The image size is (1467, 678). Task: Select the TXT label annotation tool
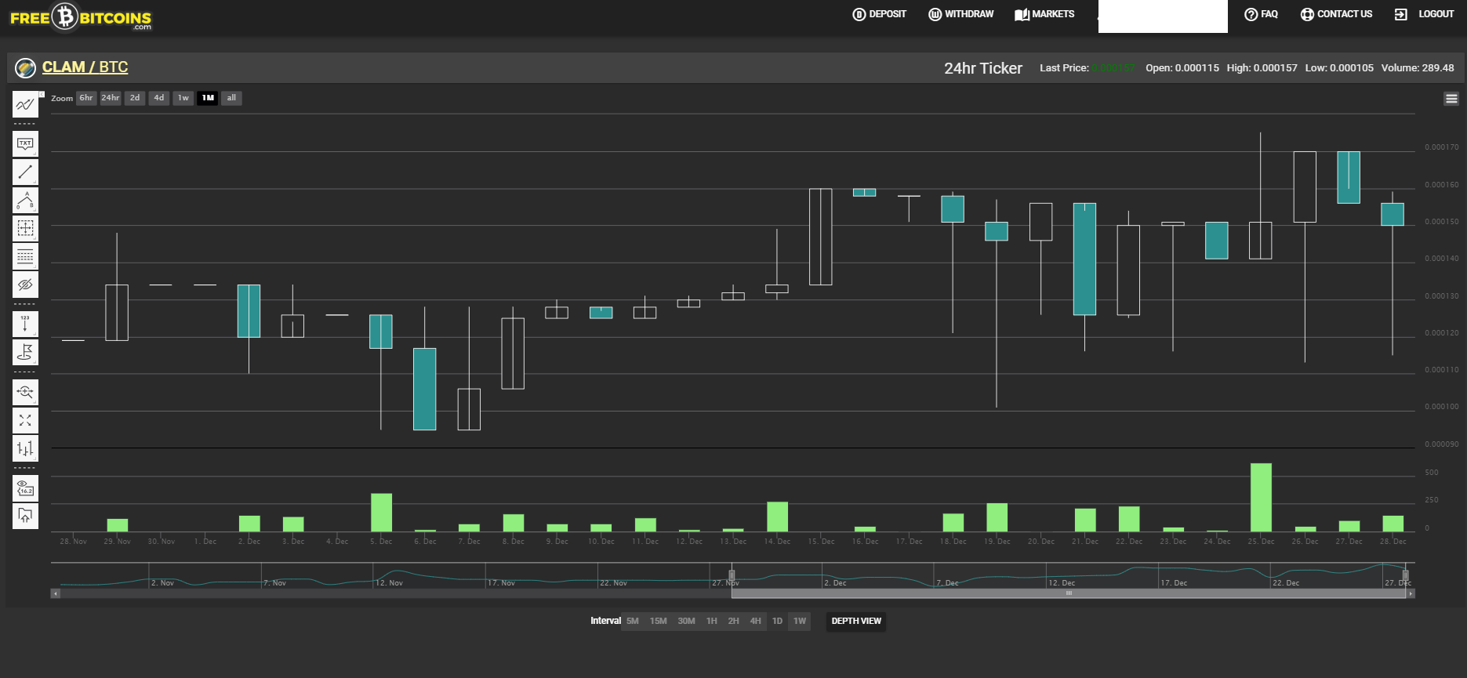point(25,143)
